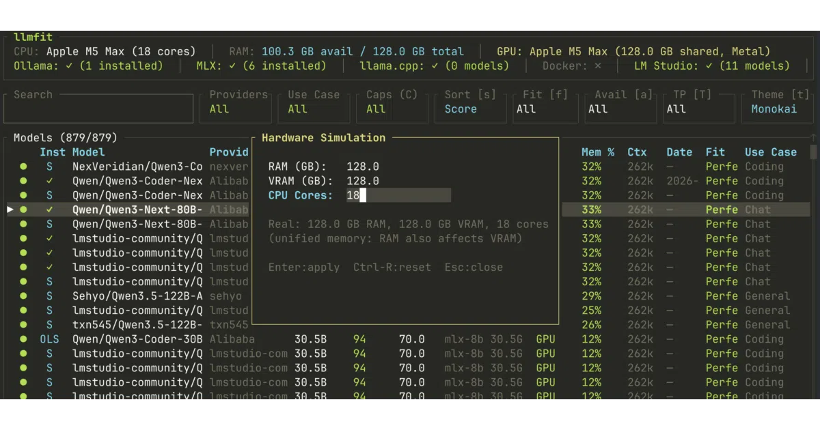Click the Ctx column header
Screen dimensions: 820x430
[x=637, y=152]
